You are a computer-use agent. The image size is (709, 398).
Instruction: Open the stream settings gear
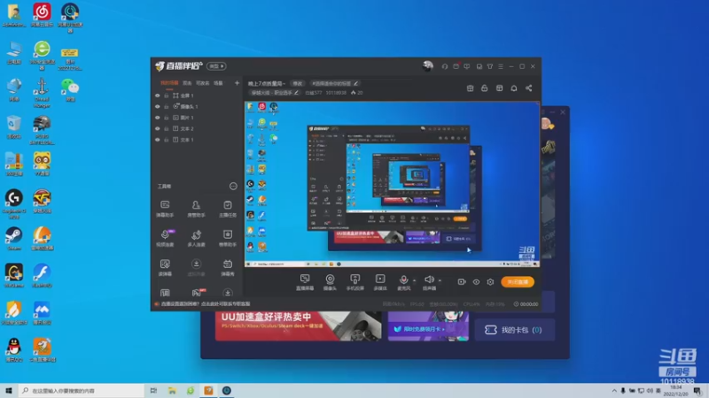coord(491,282)
